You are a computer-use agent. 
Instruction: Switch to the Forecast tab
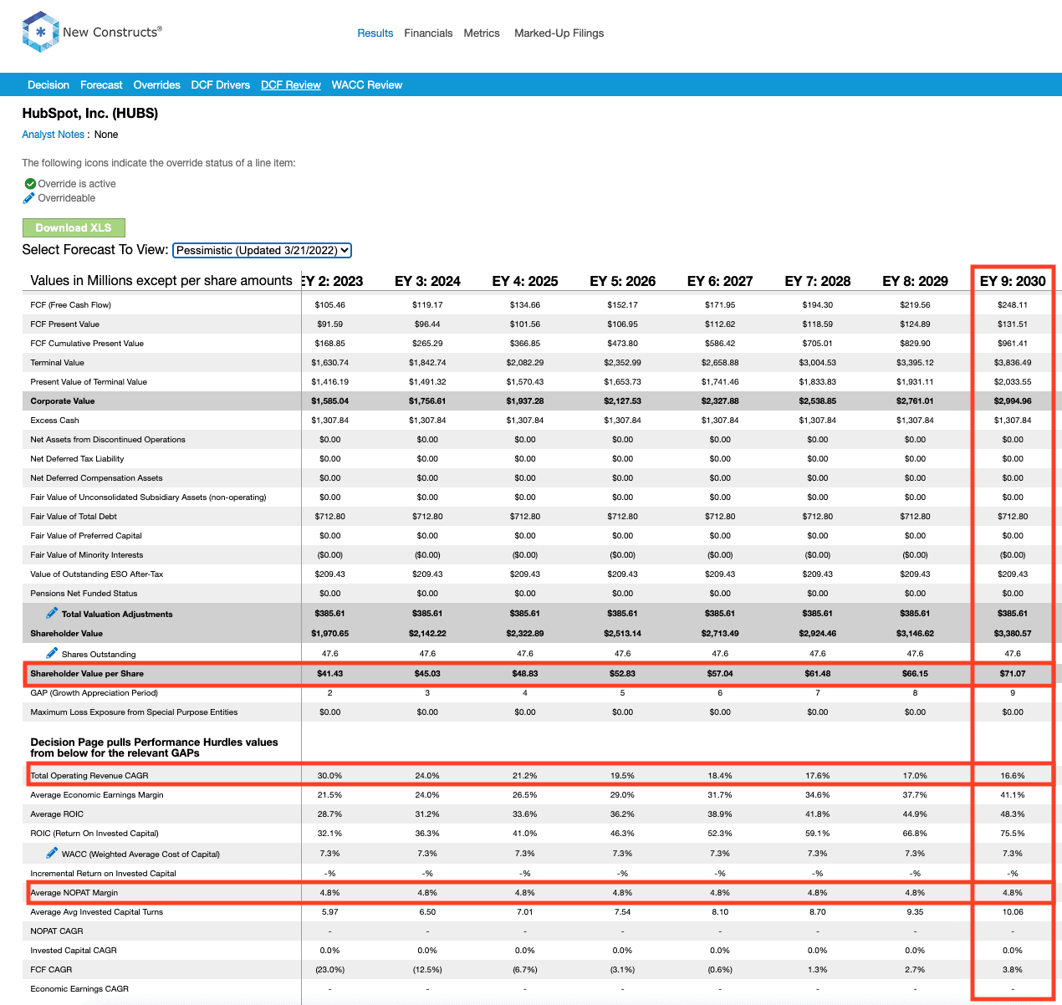[x=101, y=84]
